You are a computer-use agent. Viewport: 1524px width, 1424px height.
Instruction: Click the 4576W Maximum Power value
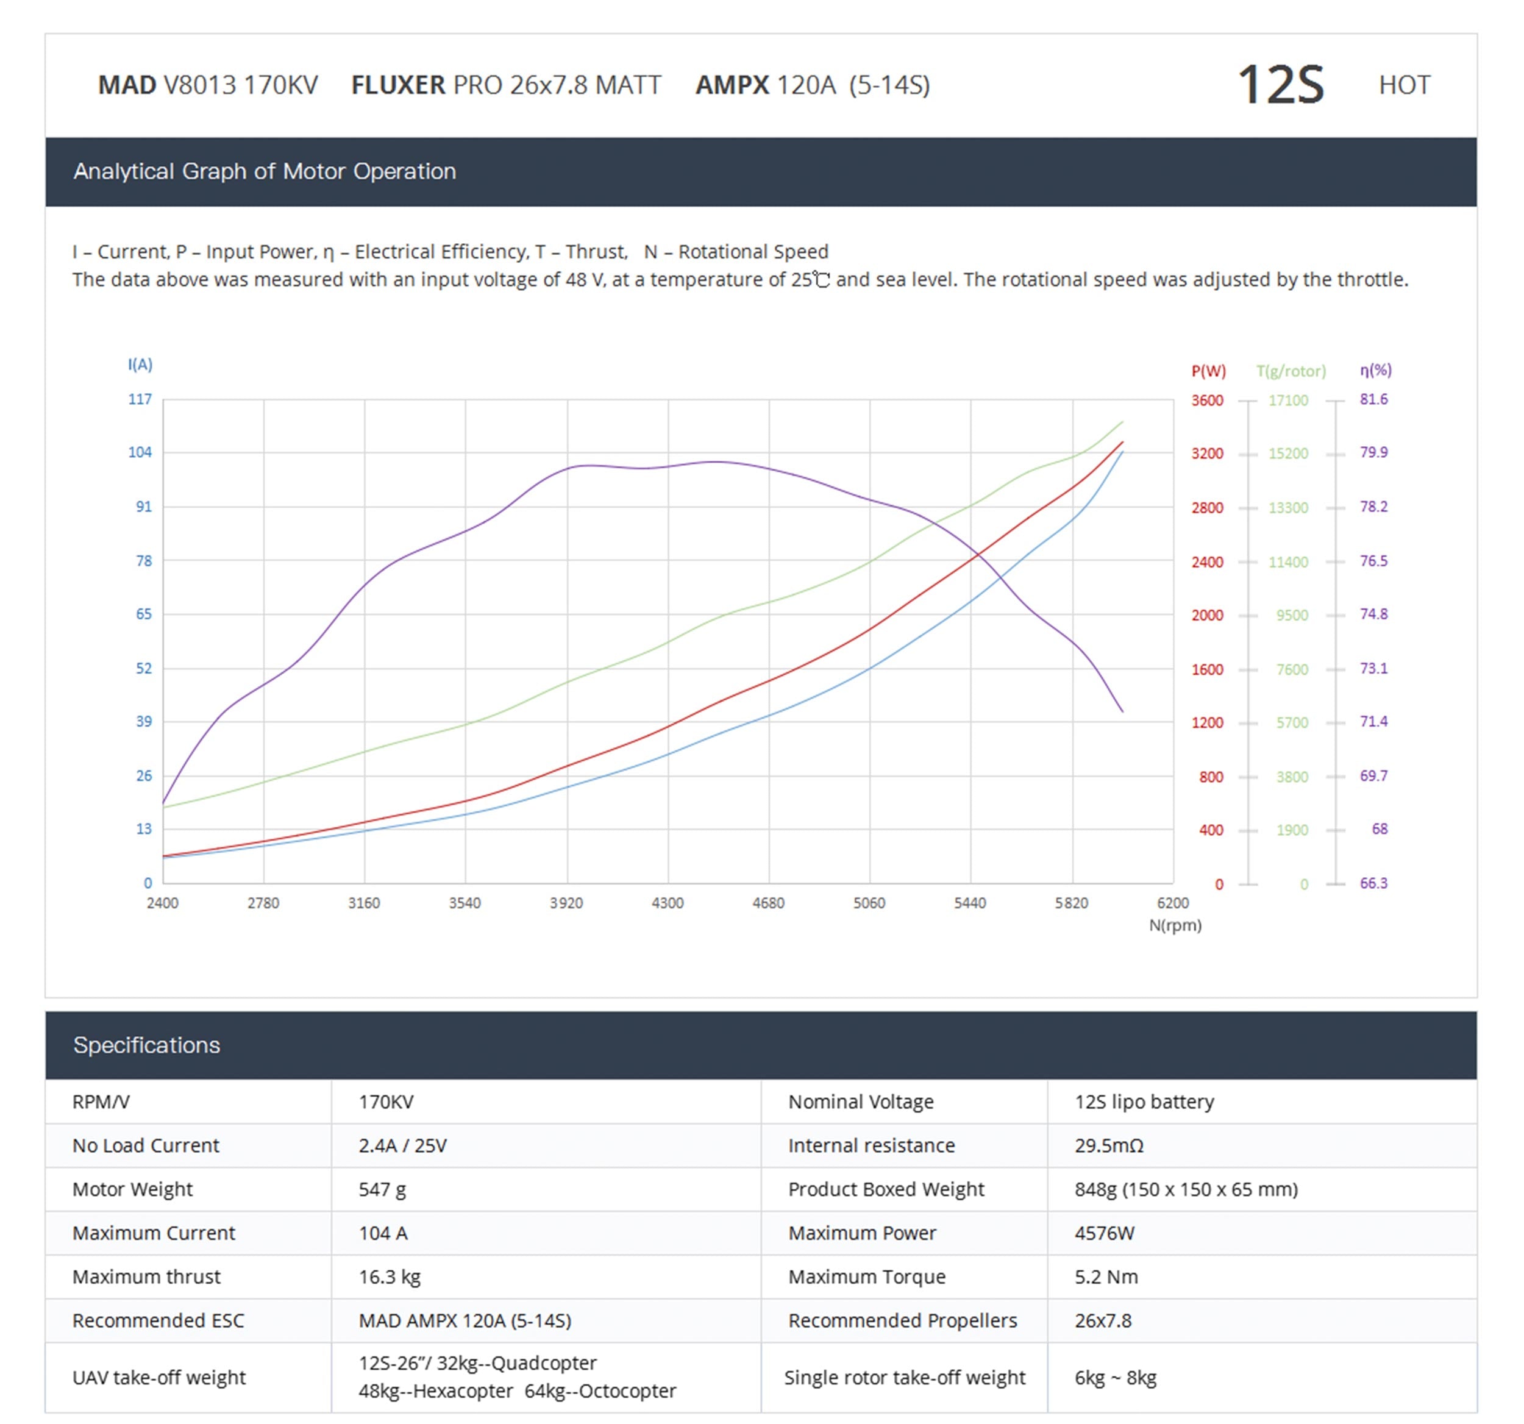(1104, 1233)
